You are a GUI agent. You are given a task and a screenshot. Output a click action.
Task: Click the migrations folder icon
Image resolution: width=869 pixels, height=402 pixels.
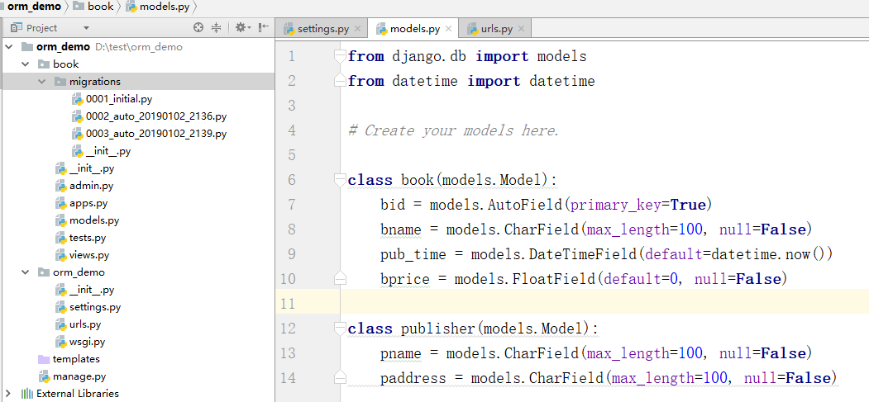click(x=60, y=82)
